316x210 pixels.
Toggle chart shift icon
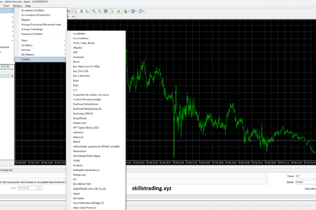(119, 11)
